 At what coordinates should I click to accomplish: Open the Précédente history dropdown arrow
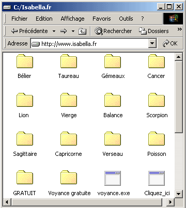54,31
